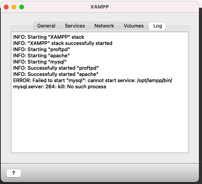Image resolution: width=202 pixels, height=184 pixels.
Task: Minimize XAMPP window using yellow button
Action: click(14, 7)
